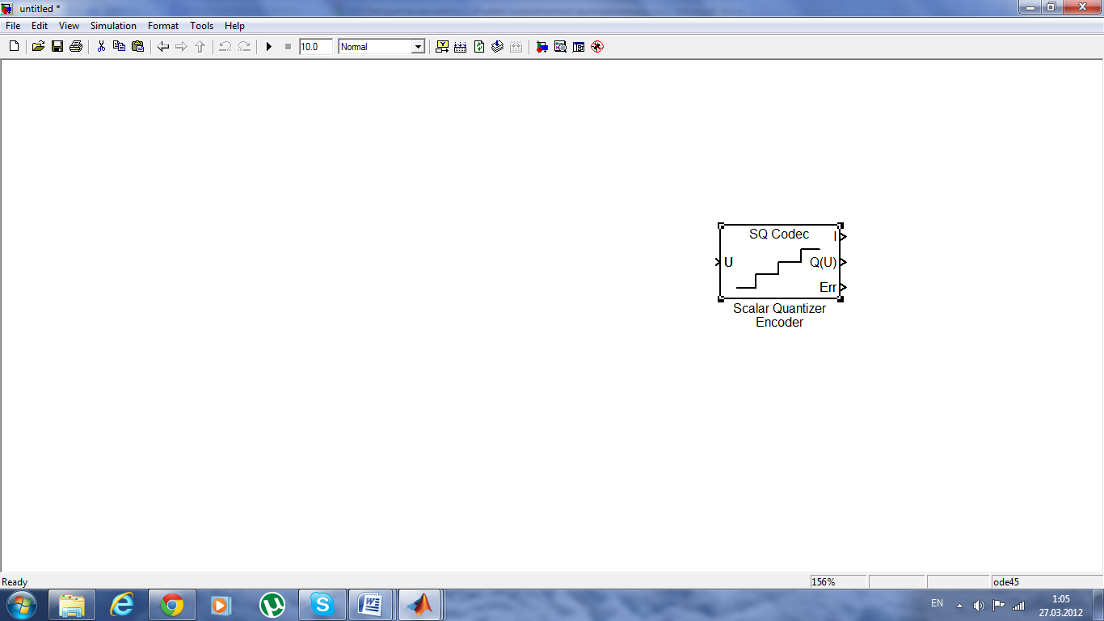
Task: Open Skype from the taskbar
Action: (x=322, y=605)
